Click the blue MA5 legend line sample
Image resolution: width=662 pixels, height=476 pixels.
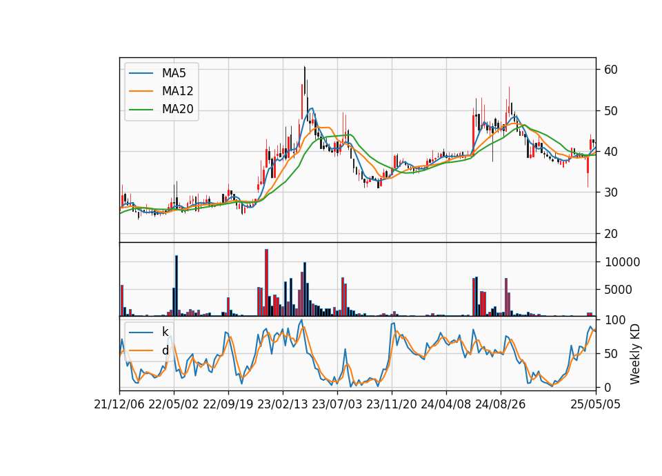(x=141, y=74)
